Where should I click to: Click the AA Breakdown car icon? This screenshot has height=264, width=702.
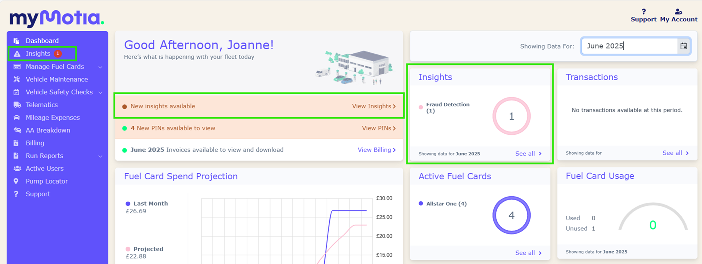[x=17, y=130]
